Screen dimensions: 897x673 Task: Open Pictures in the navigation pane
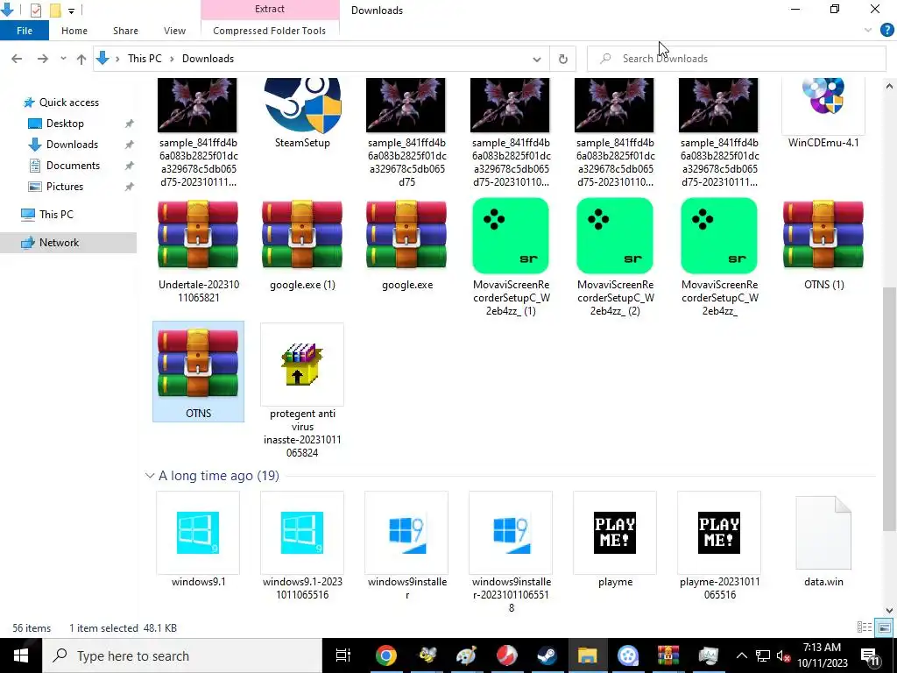[x=65, y=187]
